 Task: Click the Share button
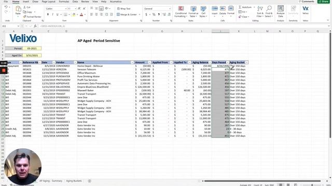324,2
